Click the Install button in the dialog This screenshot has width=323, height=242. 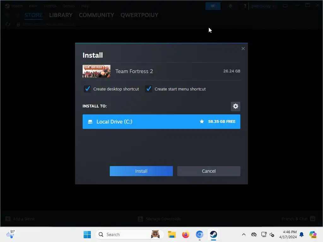(x=141, y=171)
